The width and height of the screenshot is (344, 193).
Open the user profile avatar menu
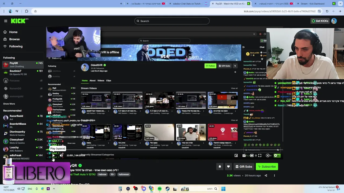[x=334, y=21]
